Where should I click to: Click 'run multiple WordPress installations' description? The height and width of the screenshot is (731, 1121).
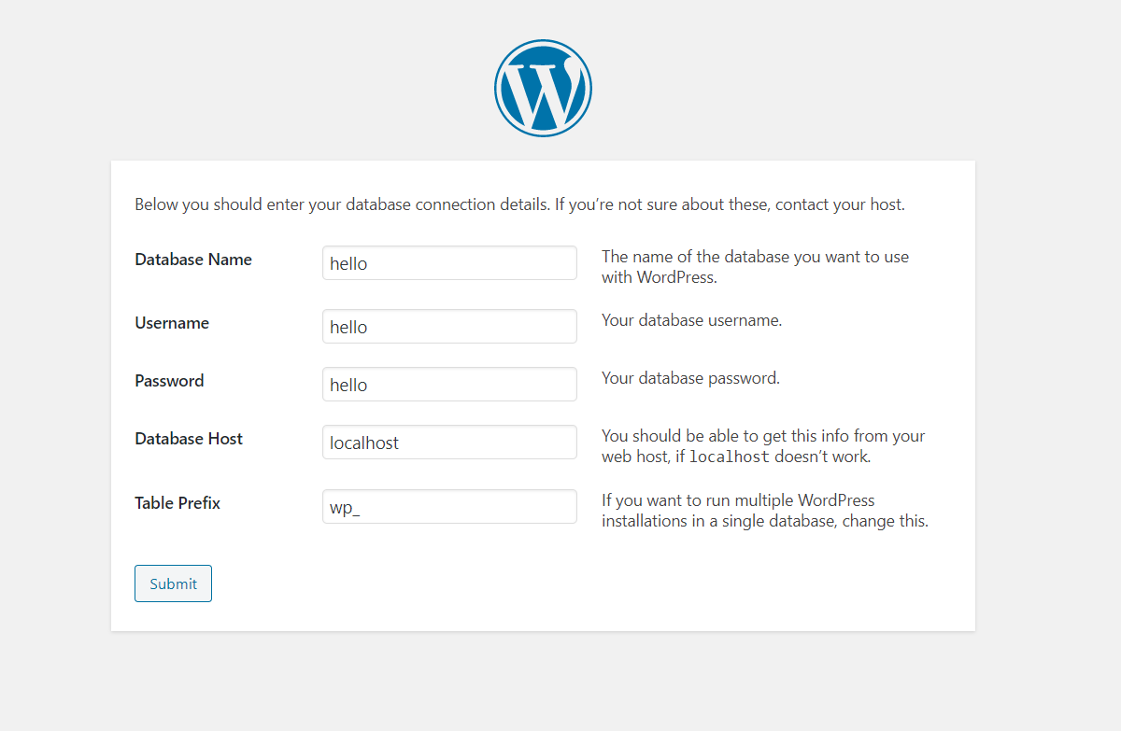click(765, 511)
